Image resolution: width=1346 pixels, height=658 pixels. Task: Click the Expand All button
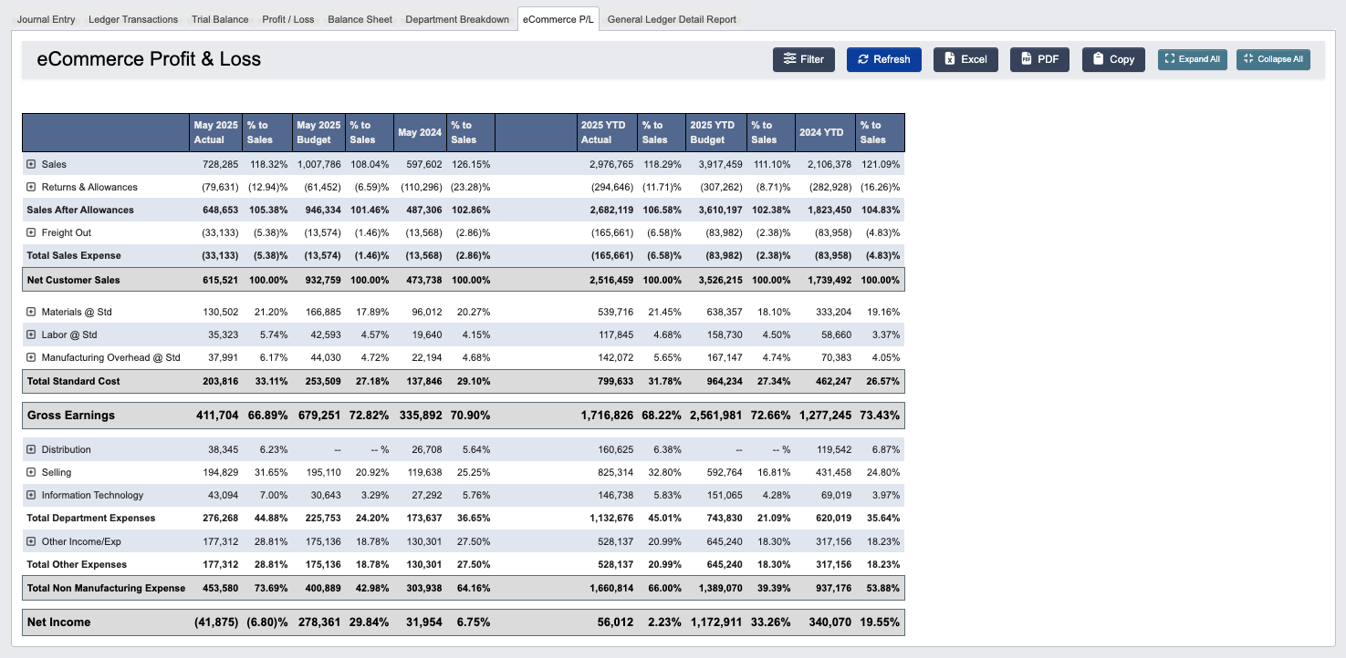[1192, 59]
